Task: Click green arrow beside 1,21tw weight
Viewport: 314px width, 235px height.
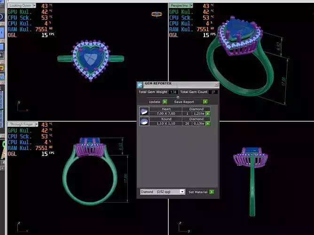Action: click(x=208, y=114)
